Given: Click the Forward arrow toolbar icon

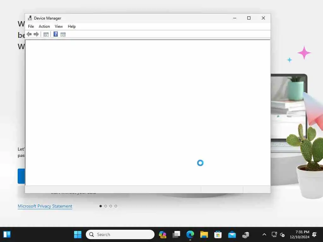Looking at the screenshot, I should pos(36,34).
